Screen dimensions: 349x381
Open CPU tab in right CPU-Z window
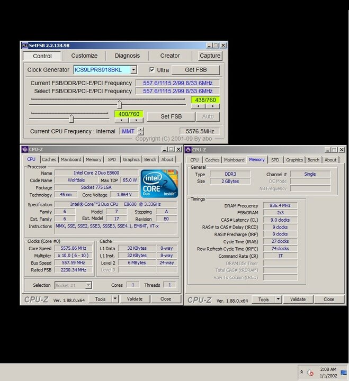(x=194, y=160)
